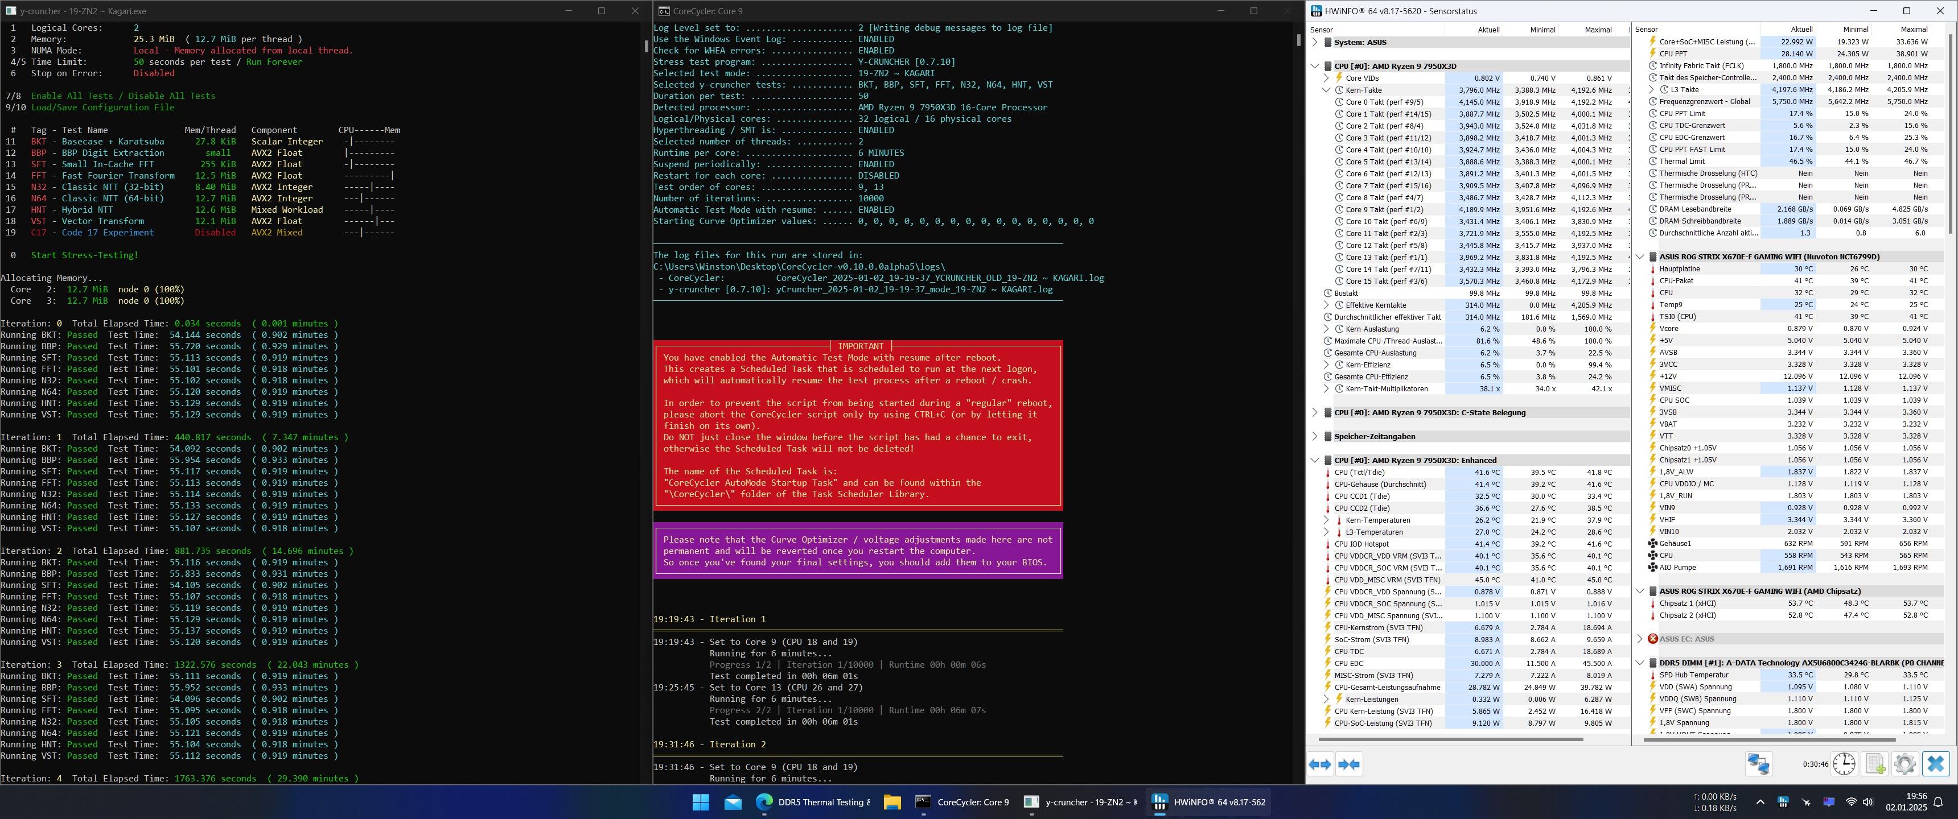
Task: Expand the disabled ASUS EC: ASUS sensor
Action: 1639,639
